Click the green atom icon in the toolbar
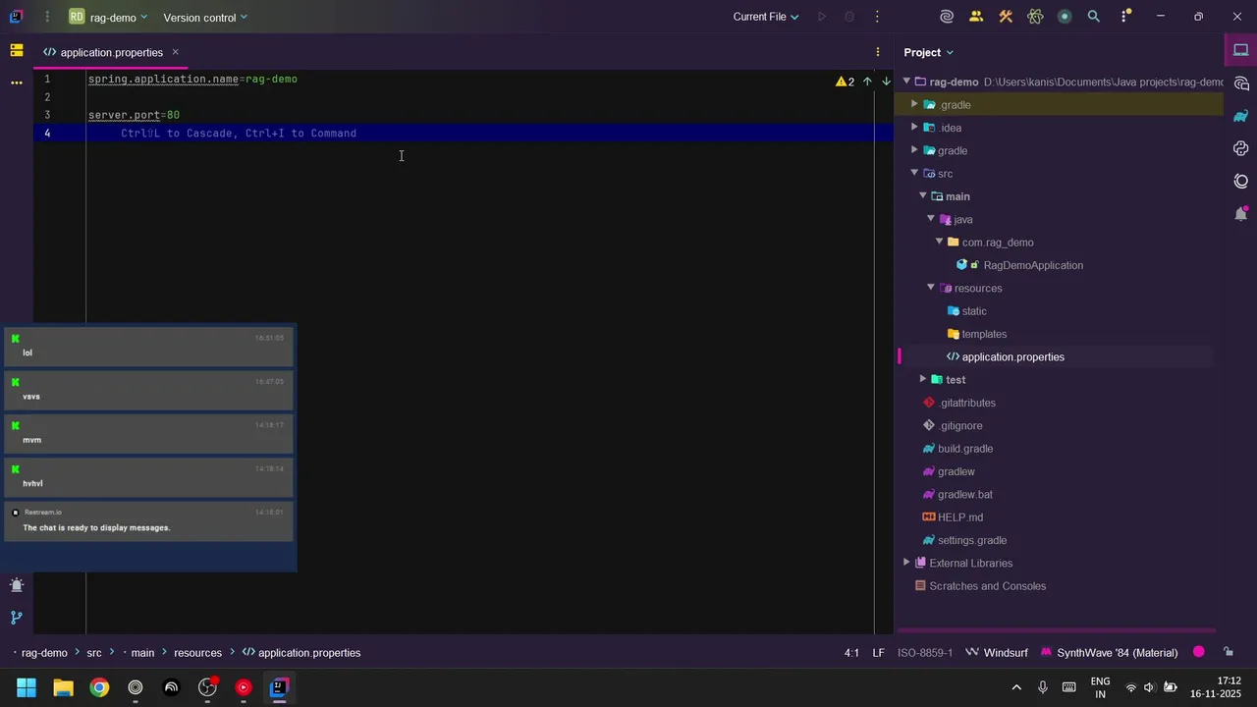Screen dimensions: 1257x707 (1035, 17)
